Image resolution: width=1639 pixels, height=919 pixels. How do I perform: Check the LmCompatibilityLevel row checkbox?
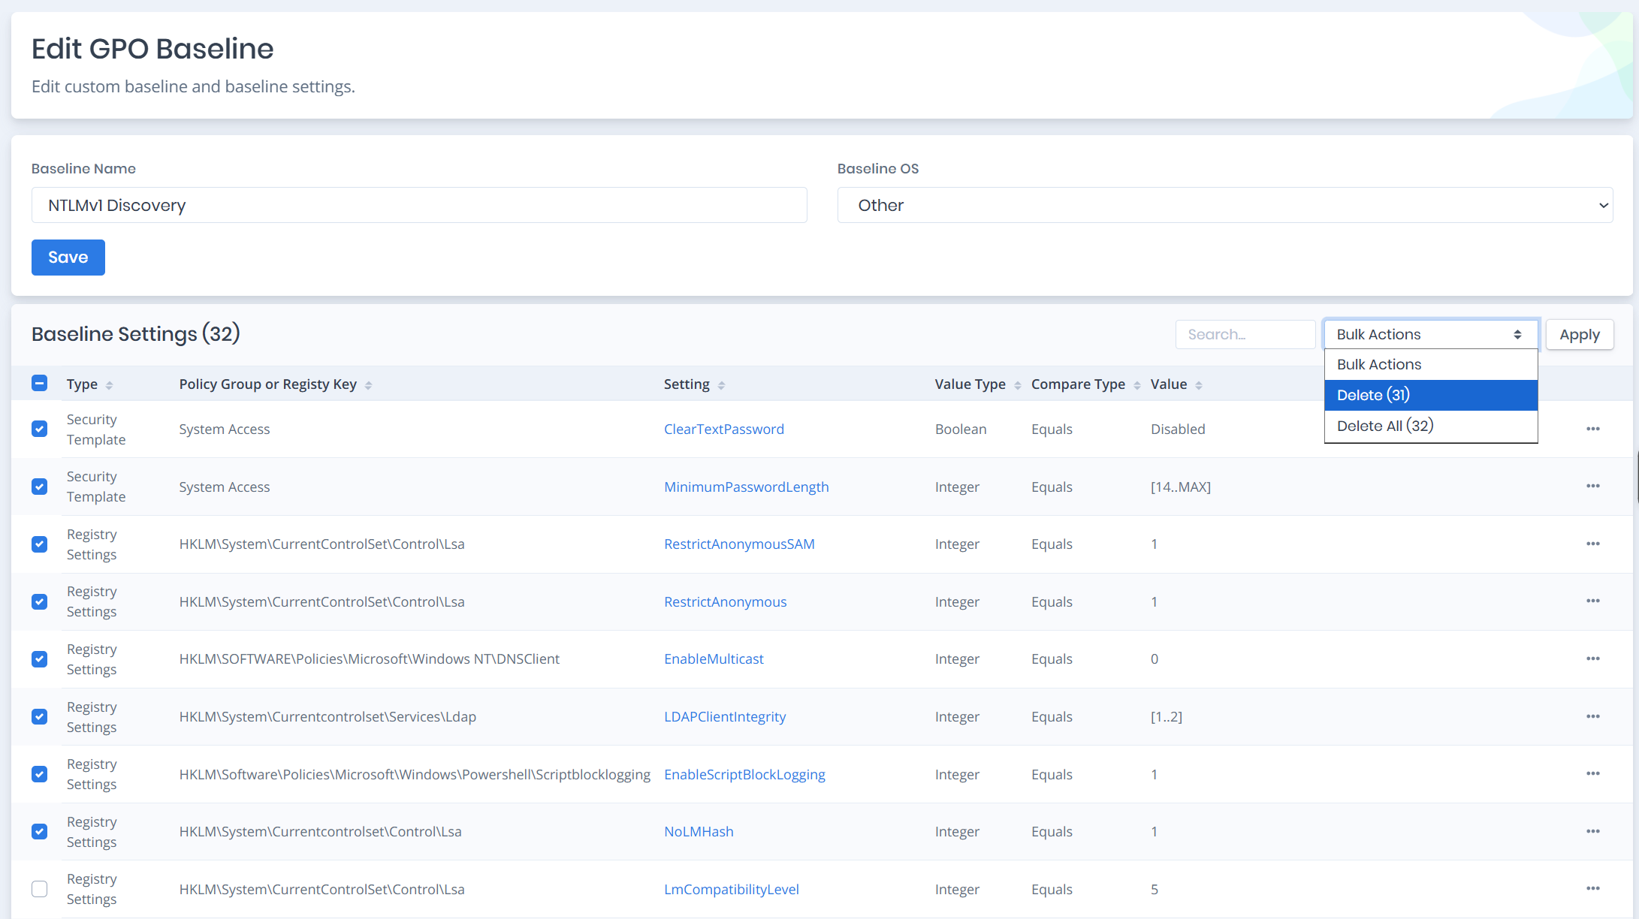(40, 889)
